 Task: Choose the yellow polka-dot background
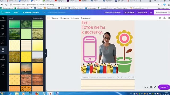(x=15, y=80)
